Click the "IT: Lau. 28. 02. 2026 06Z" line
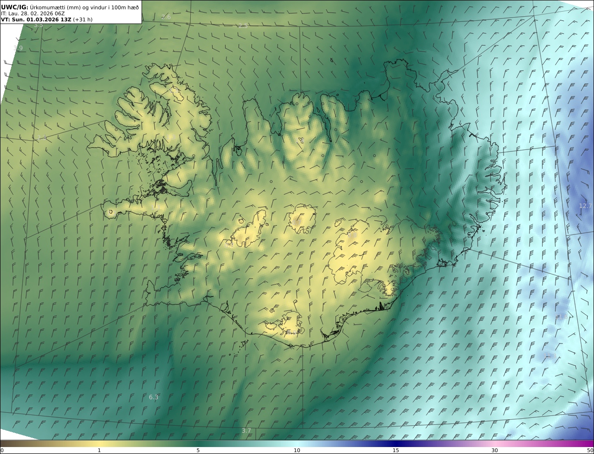594x454 pixels. pyautogui.click(x=33, y=14)
